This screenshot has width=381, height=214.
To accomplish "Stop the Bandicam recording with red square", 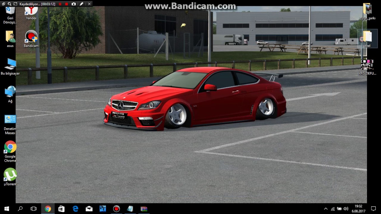I will tap(66, 4).
